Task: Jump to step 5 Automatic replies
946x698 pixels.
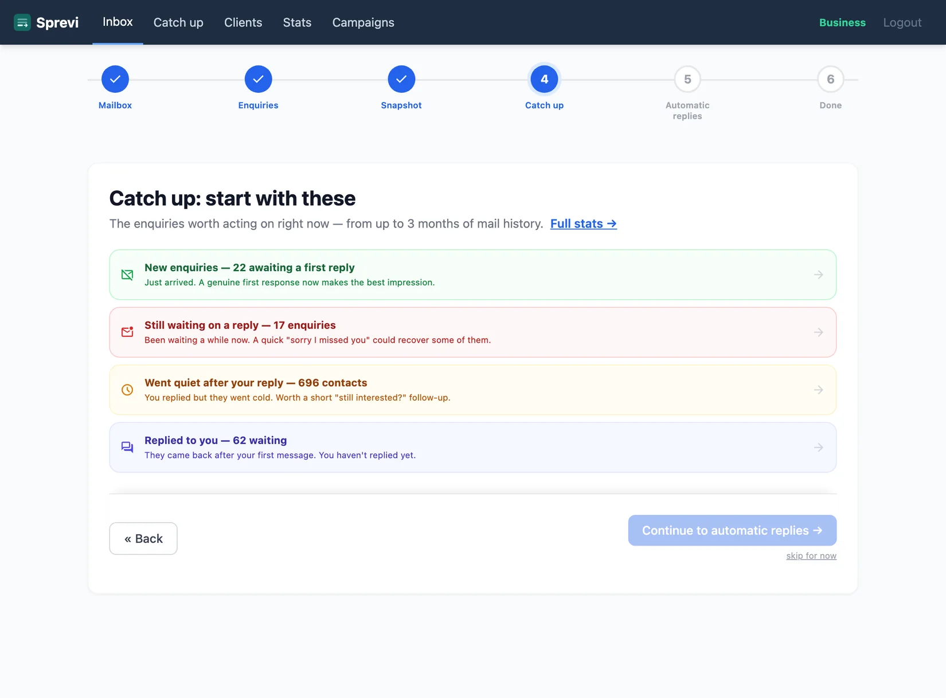Action: (687, 79)
